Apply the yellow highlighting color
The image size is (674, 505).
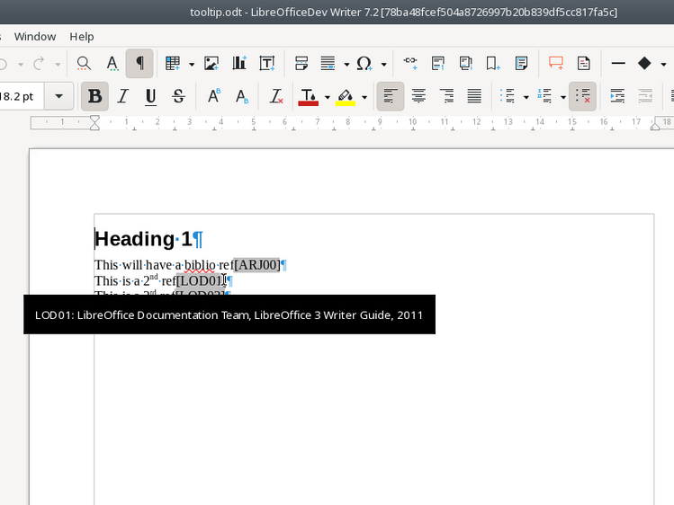346,96
